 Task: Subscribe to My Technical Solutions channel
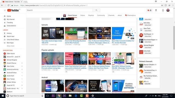[x=147, y=78]
